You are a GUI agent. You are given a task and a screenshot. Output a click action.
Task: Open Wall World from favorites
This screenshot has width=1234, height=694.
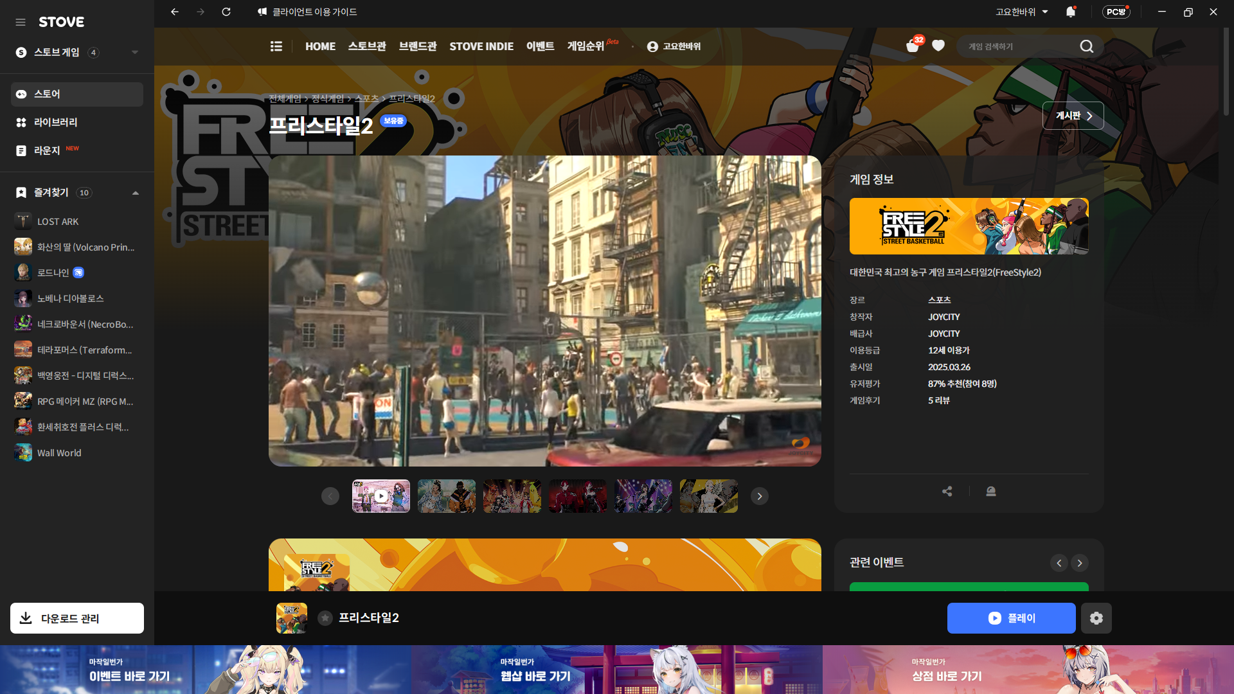pyautogui.click(x=77, y=453)
